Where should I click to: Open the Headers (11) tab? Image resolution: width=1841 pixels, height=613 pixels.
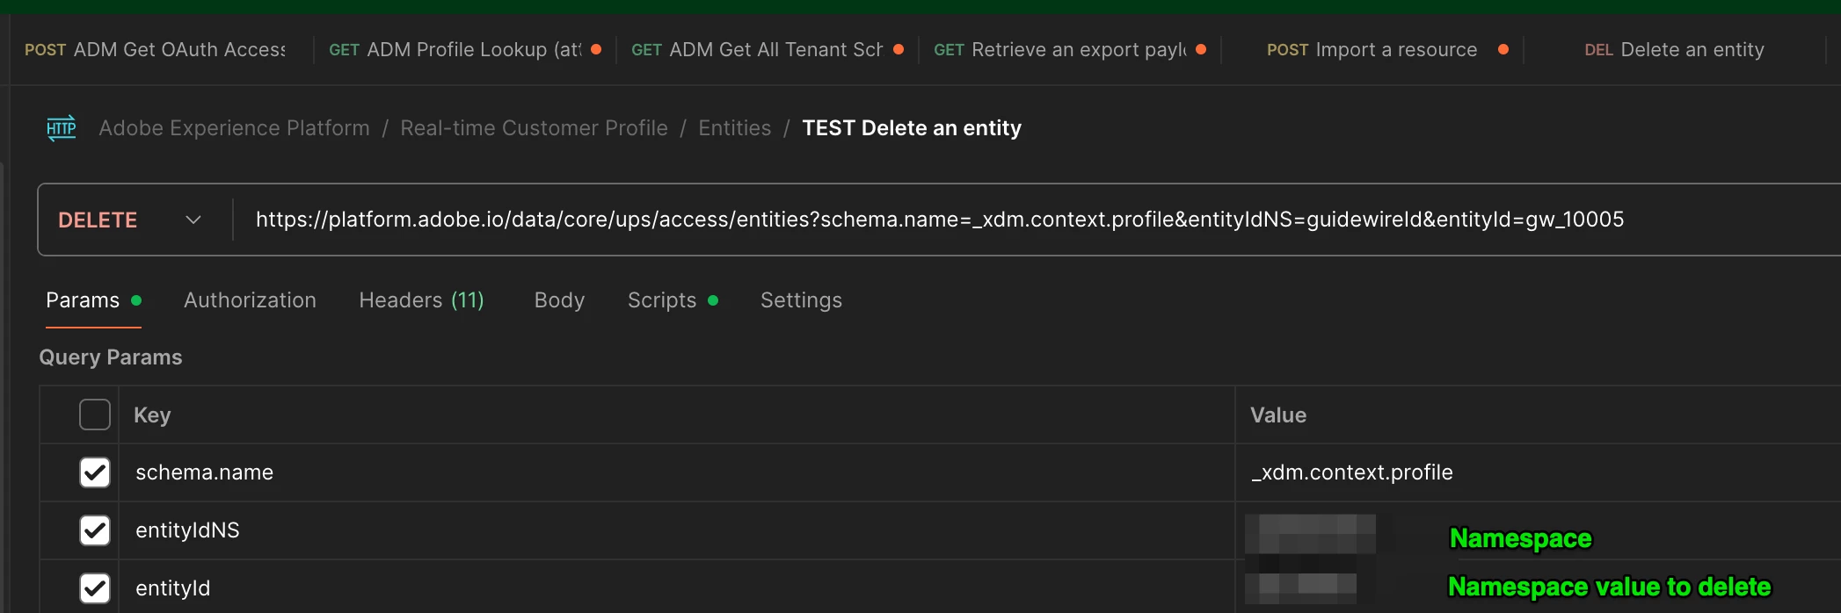[421, 300]
